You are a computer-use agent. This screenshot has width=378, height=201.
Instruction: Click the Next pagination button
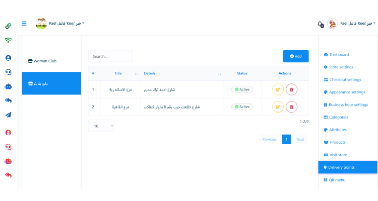click(x=300, y=139)
